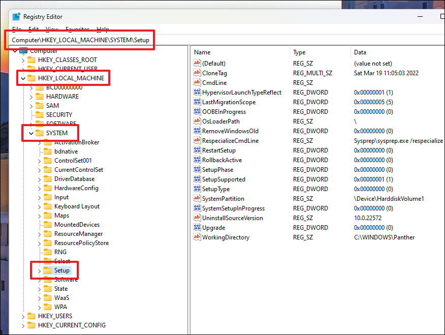Expand the Setup key

coord(40,271)
